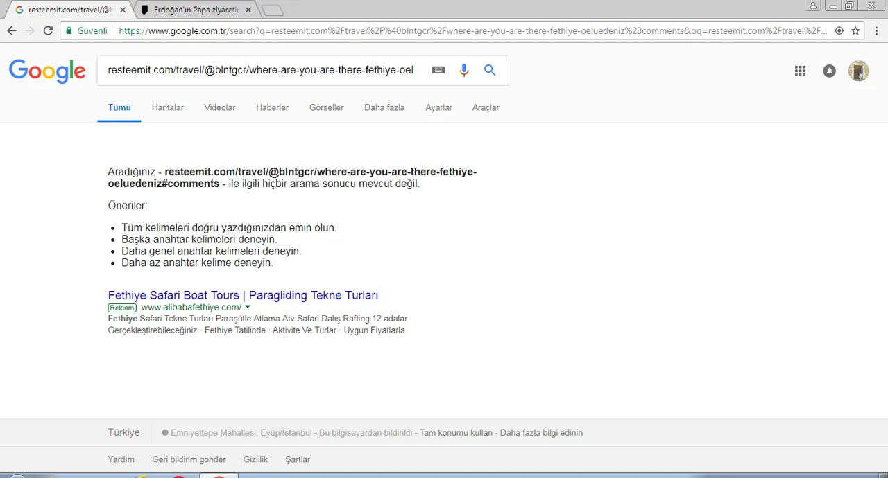The image size is (888, 478).
Task: Open Daha fazla bilgi edinin link
Action: coord(541,433)
